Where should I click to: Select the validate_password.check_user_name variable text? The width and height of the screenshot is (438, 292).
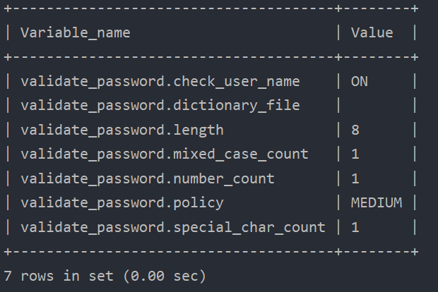tap(160, 81)
